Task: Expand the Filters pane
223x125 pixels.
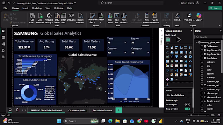Action: point(161,31)
